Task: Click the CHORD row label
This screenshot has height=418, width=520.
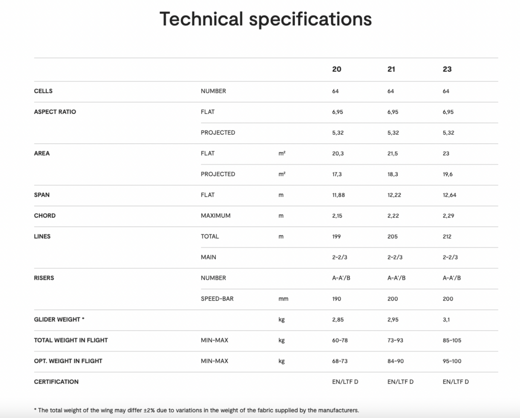Action: coord(45,216)
